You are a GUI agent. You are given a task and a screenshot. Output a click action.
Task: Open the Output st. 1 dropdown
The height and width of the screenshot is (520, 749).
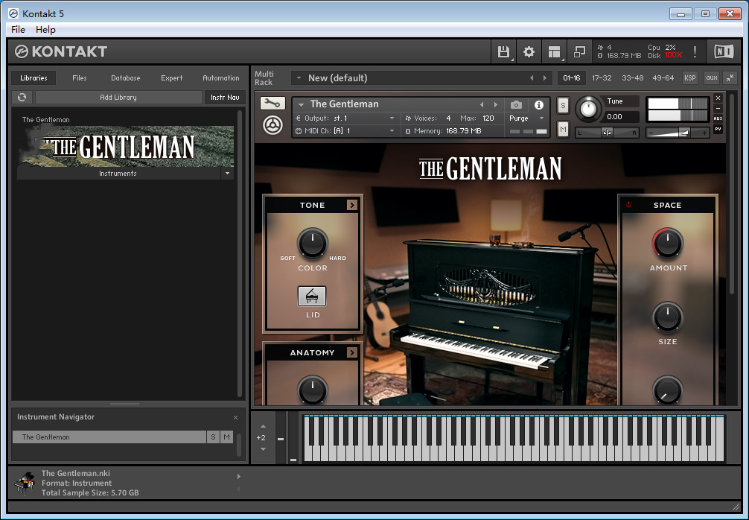[x=392, y=118]
